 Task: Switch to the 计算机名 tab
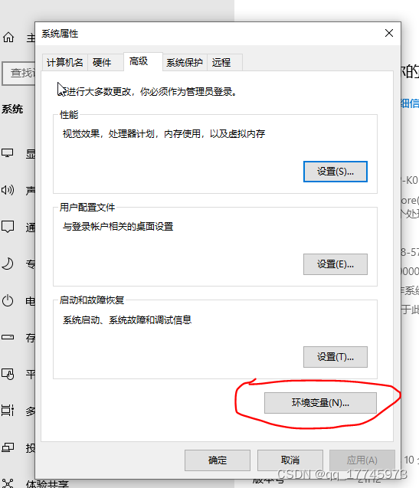[x=65, y=63]
